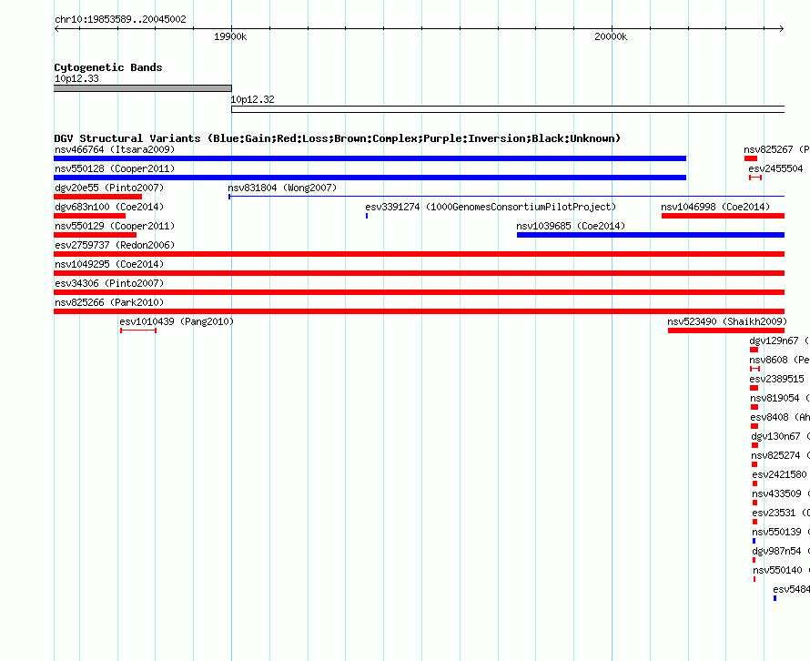This screenshot has height=661, width=810.
Task: Click the red dgv20e55 (Pinto2007) loss bar
Action: (x=97, y=197)
